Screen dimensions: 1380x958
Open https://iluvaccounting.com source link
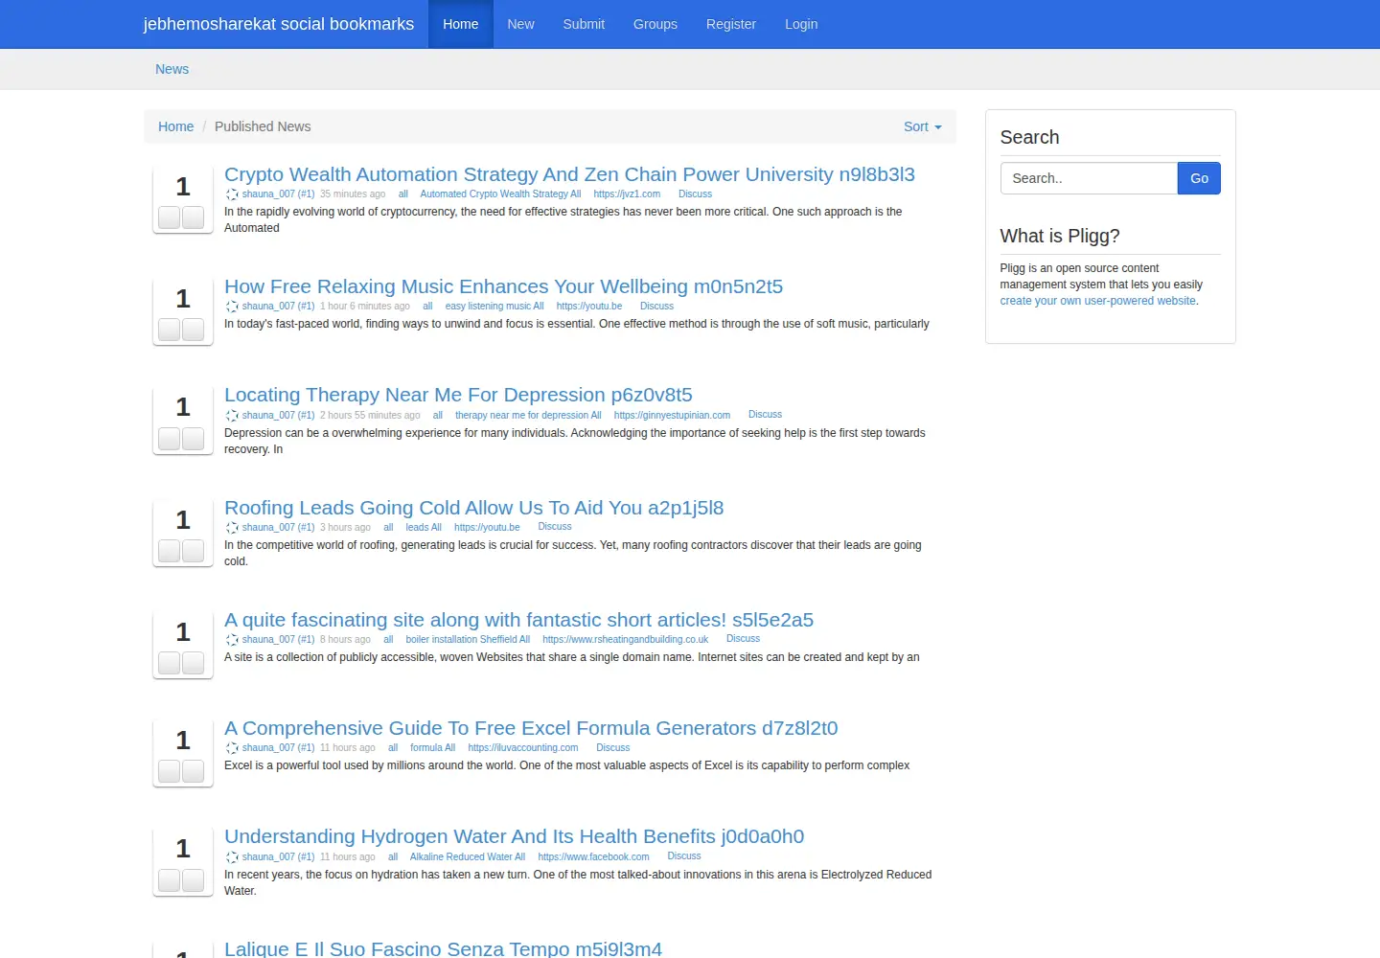(523, 748)
